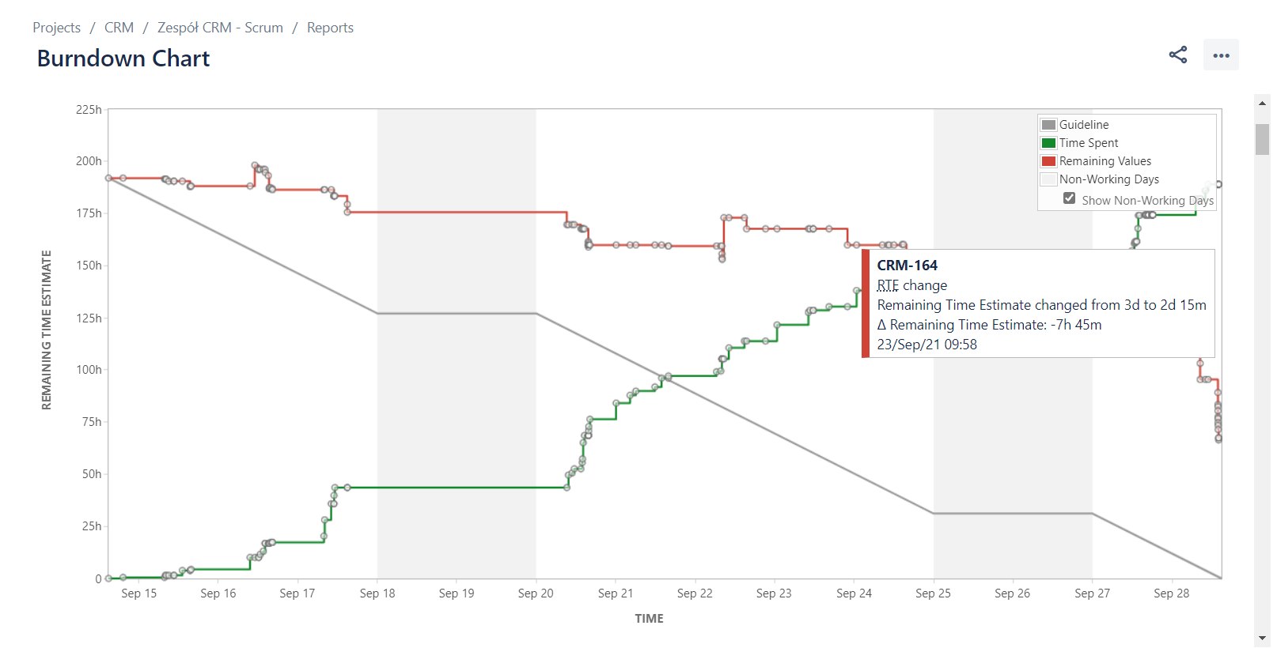Toggle the Remaining Values legend entry

(x=1105, y=160)
